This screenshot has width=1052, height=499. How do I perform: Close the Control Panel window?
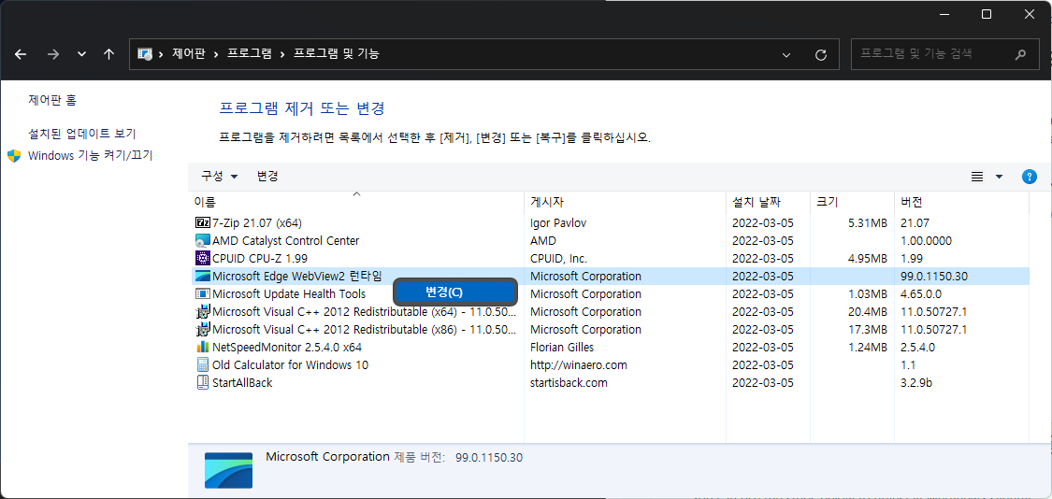point(1030,14)
